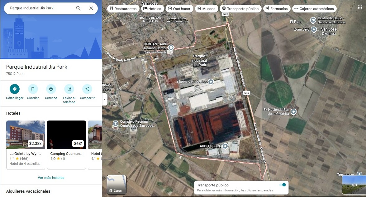Click the CERHAN Audi Training Center marker
The image size is (366, 197).
click(x=171, y=47)
